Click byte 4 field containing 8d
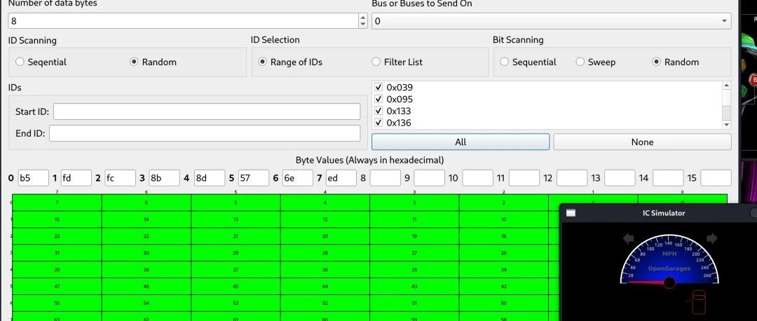The image size is (757, 321). [210, 178]
